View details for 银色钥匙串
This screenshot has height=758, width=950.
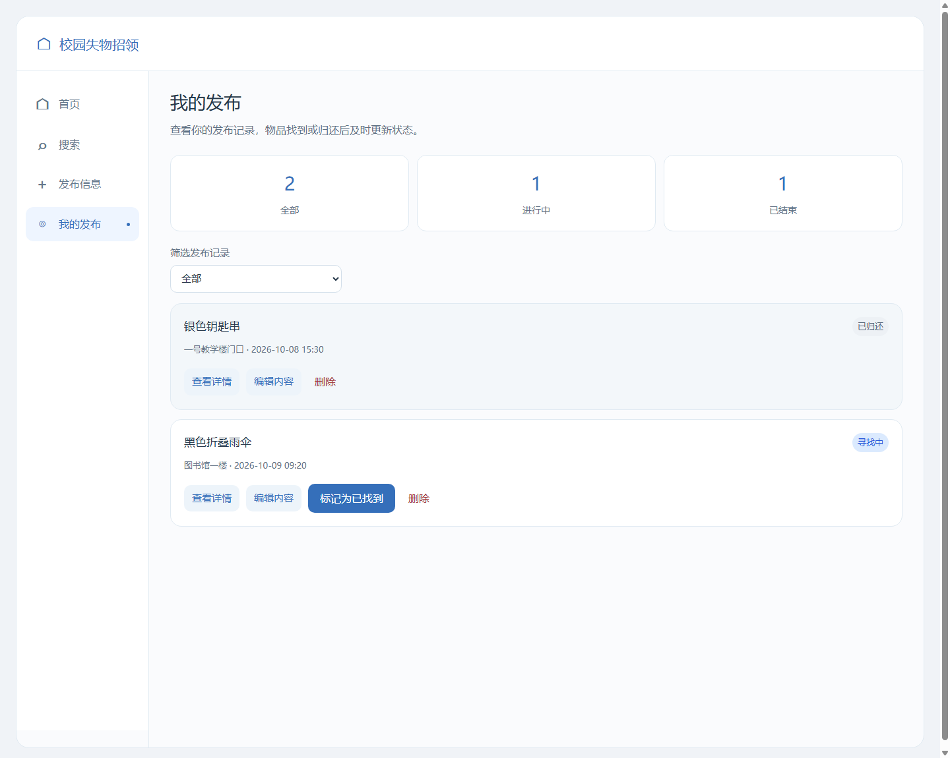pos(212,382)
